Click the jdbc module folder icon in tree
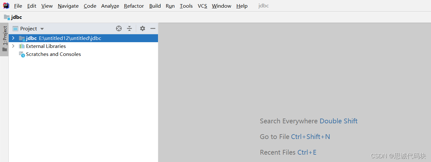 tap(22, 38)
